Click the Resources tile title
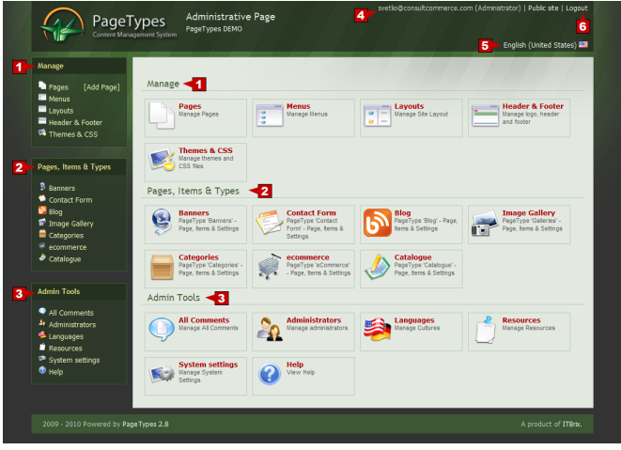The width and height of the screenshot is (621, 450). pyautogui.click(x=521, y=320)
